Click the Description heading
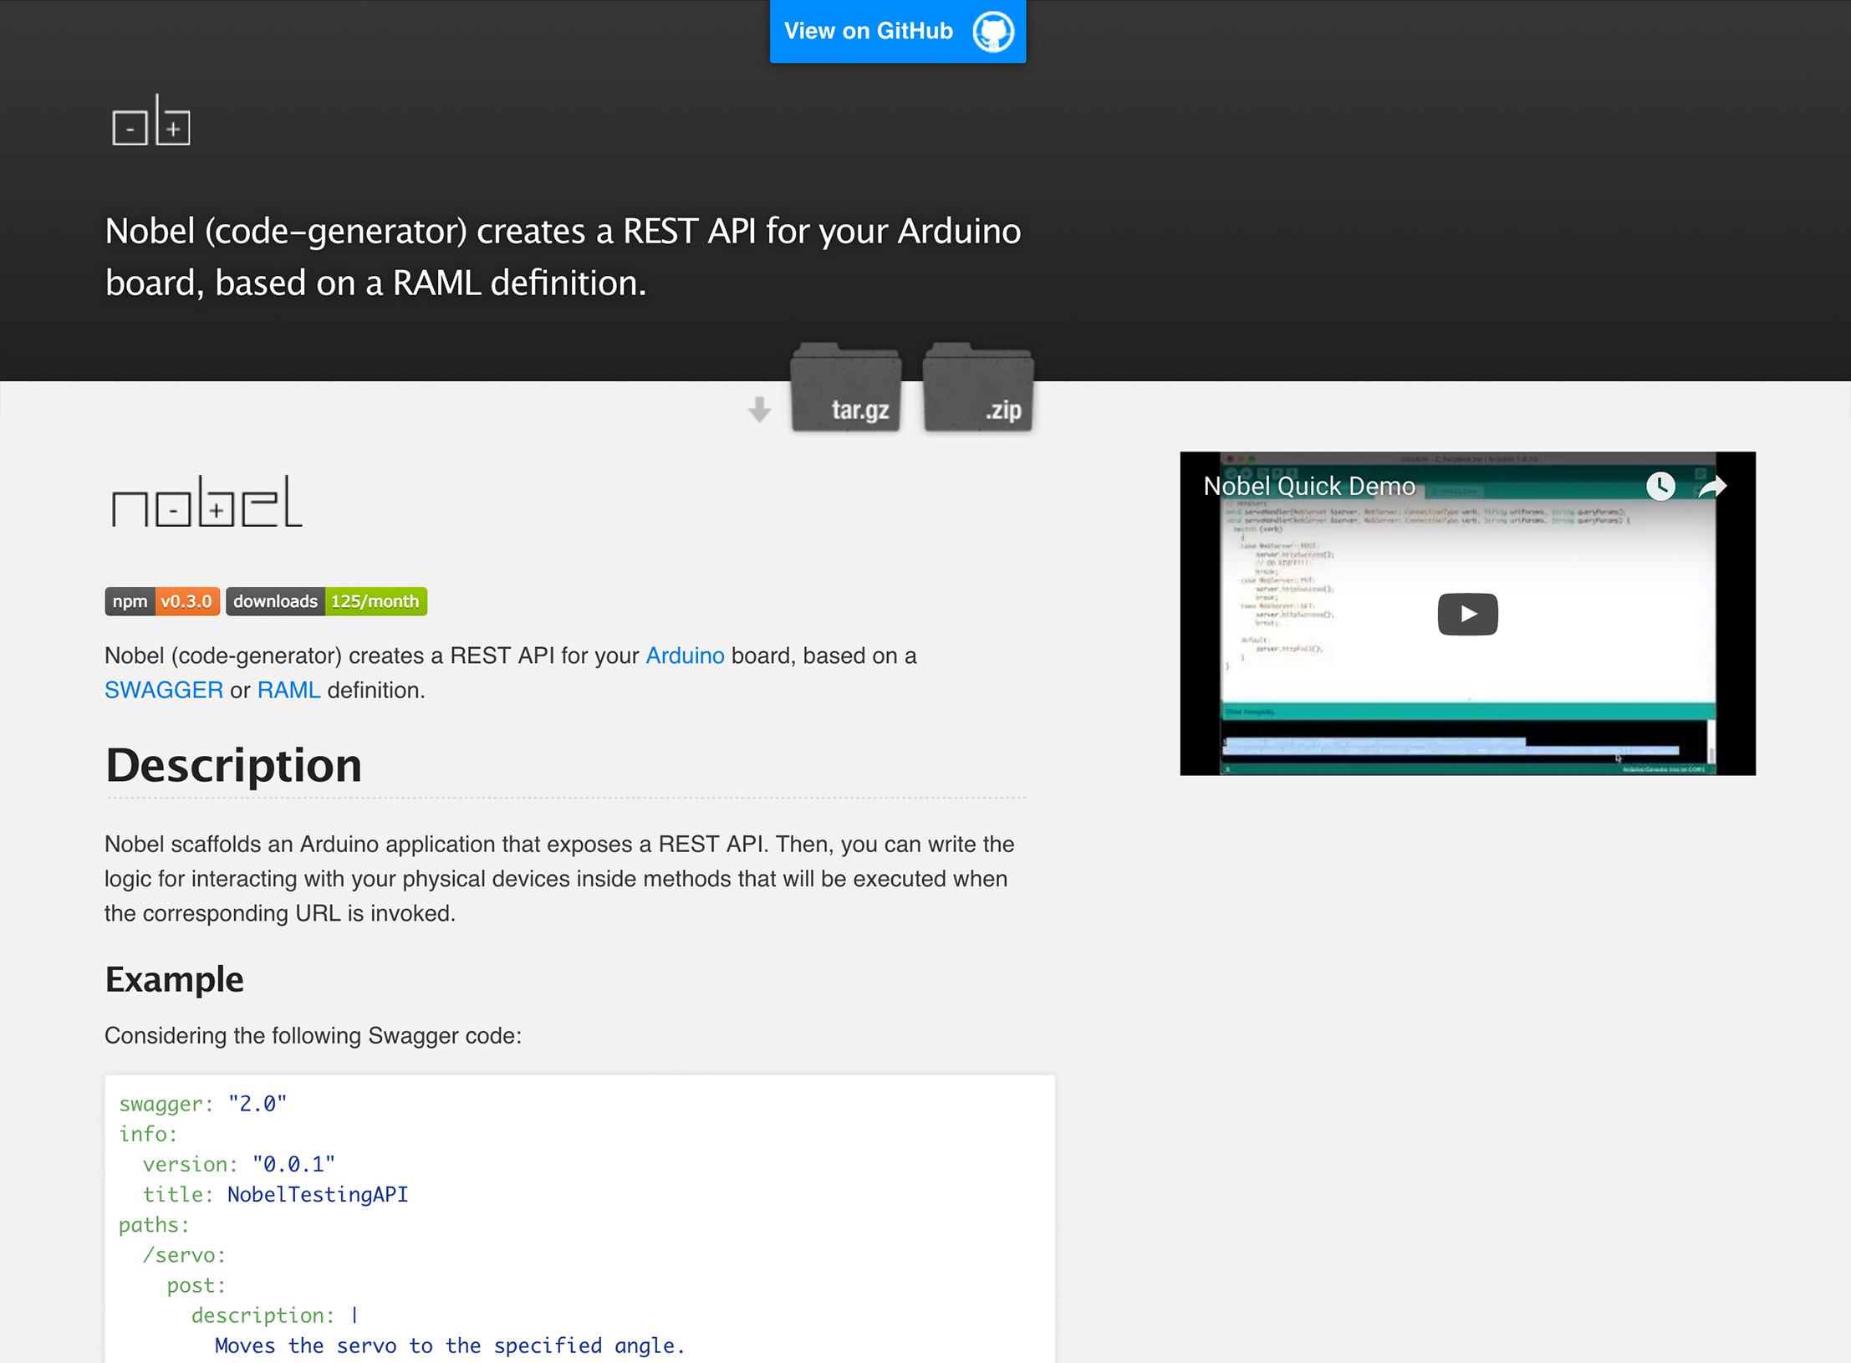The image size is (1851, 1363). click(233, 765)
